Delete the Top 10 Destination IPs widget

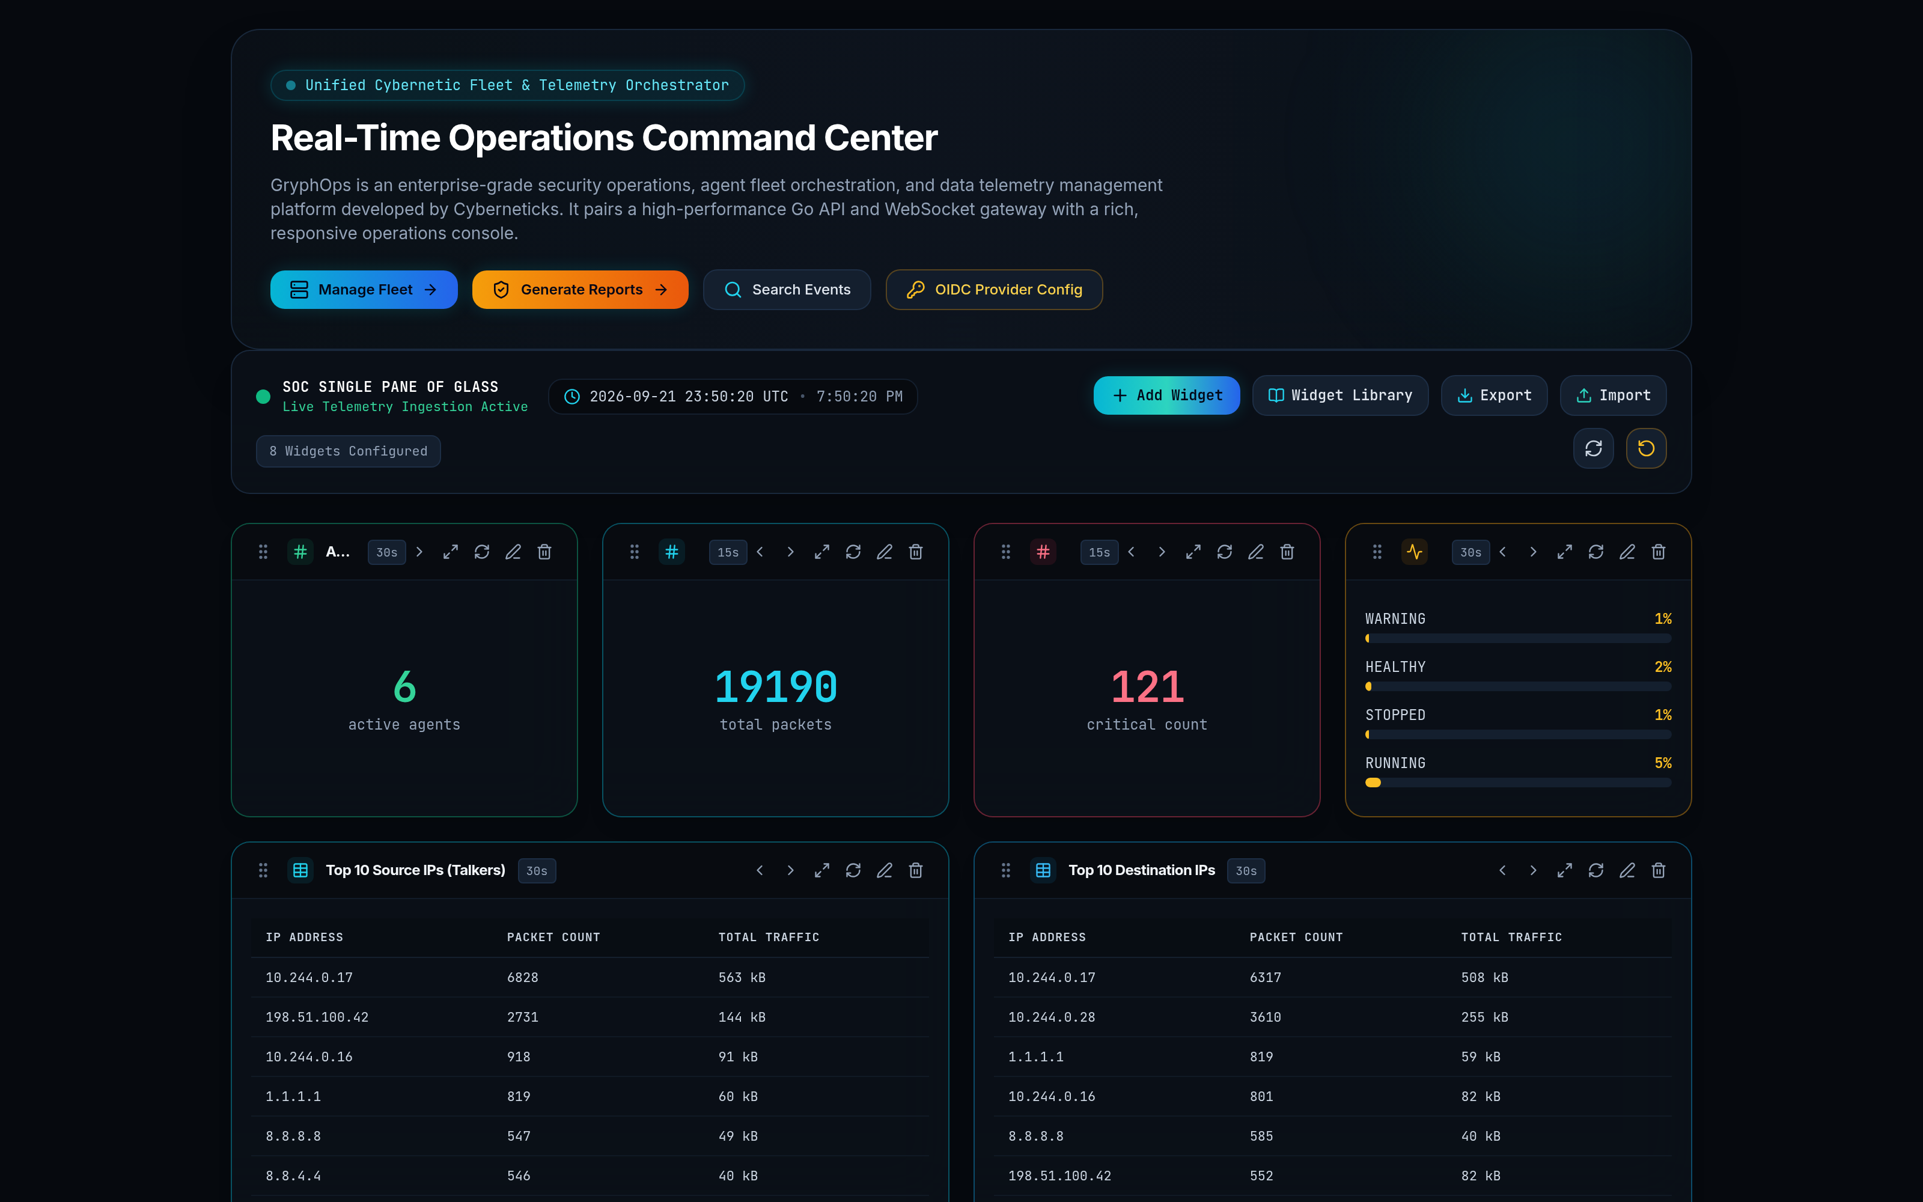tap(1659, 870)
